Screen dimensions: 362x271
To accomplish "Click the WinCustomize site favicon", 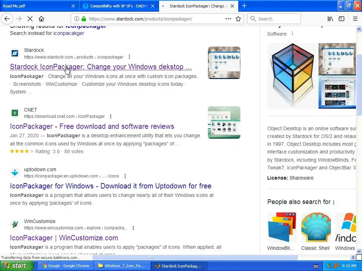I will (x=15, y=224).
